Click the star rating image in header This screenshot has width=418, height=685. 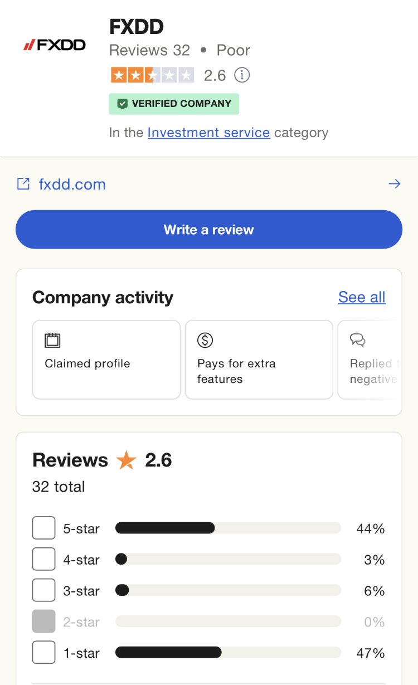[x=152, y=75]
